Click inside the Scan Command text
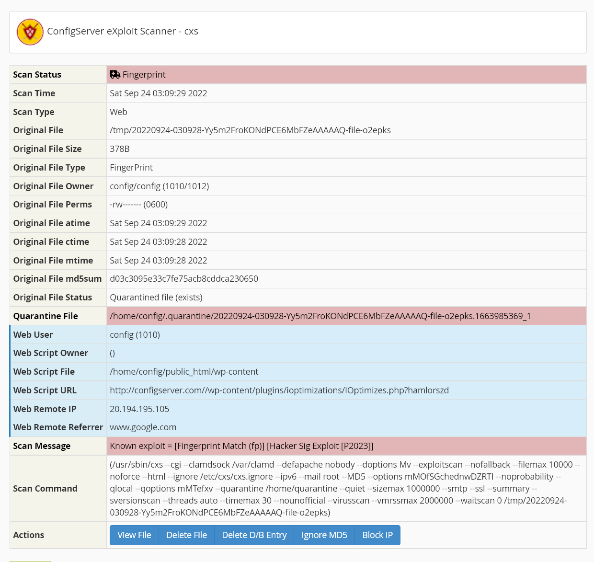Screen dimensions: 594x562 click(345, 488)
